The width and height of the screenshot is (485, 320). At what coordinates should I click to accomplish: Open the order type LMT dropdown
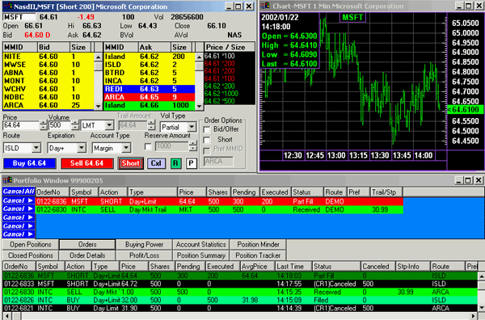109,125
